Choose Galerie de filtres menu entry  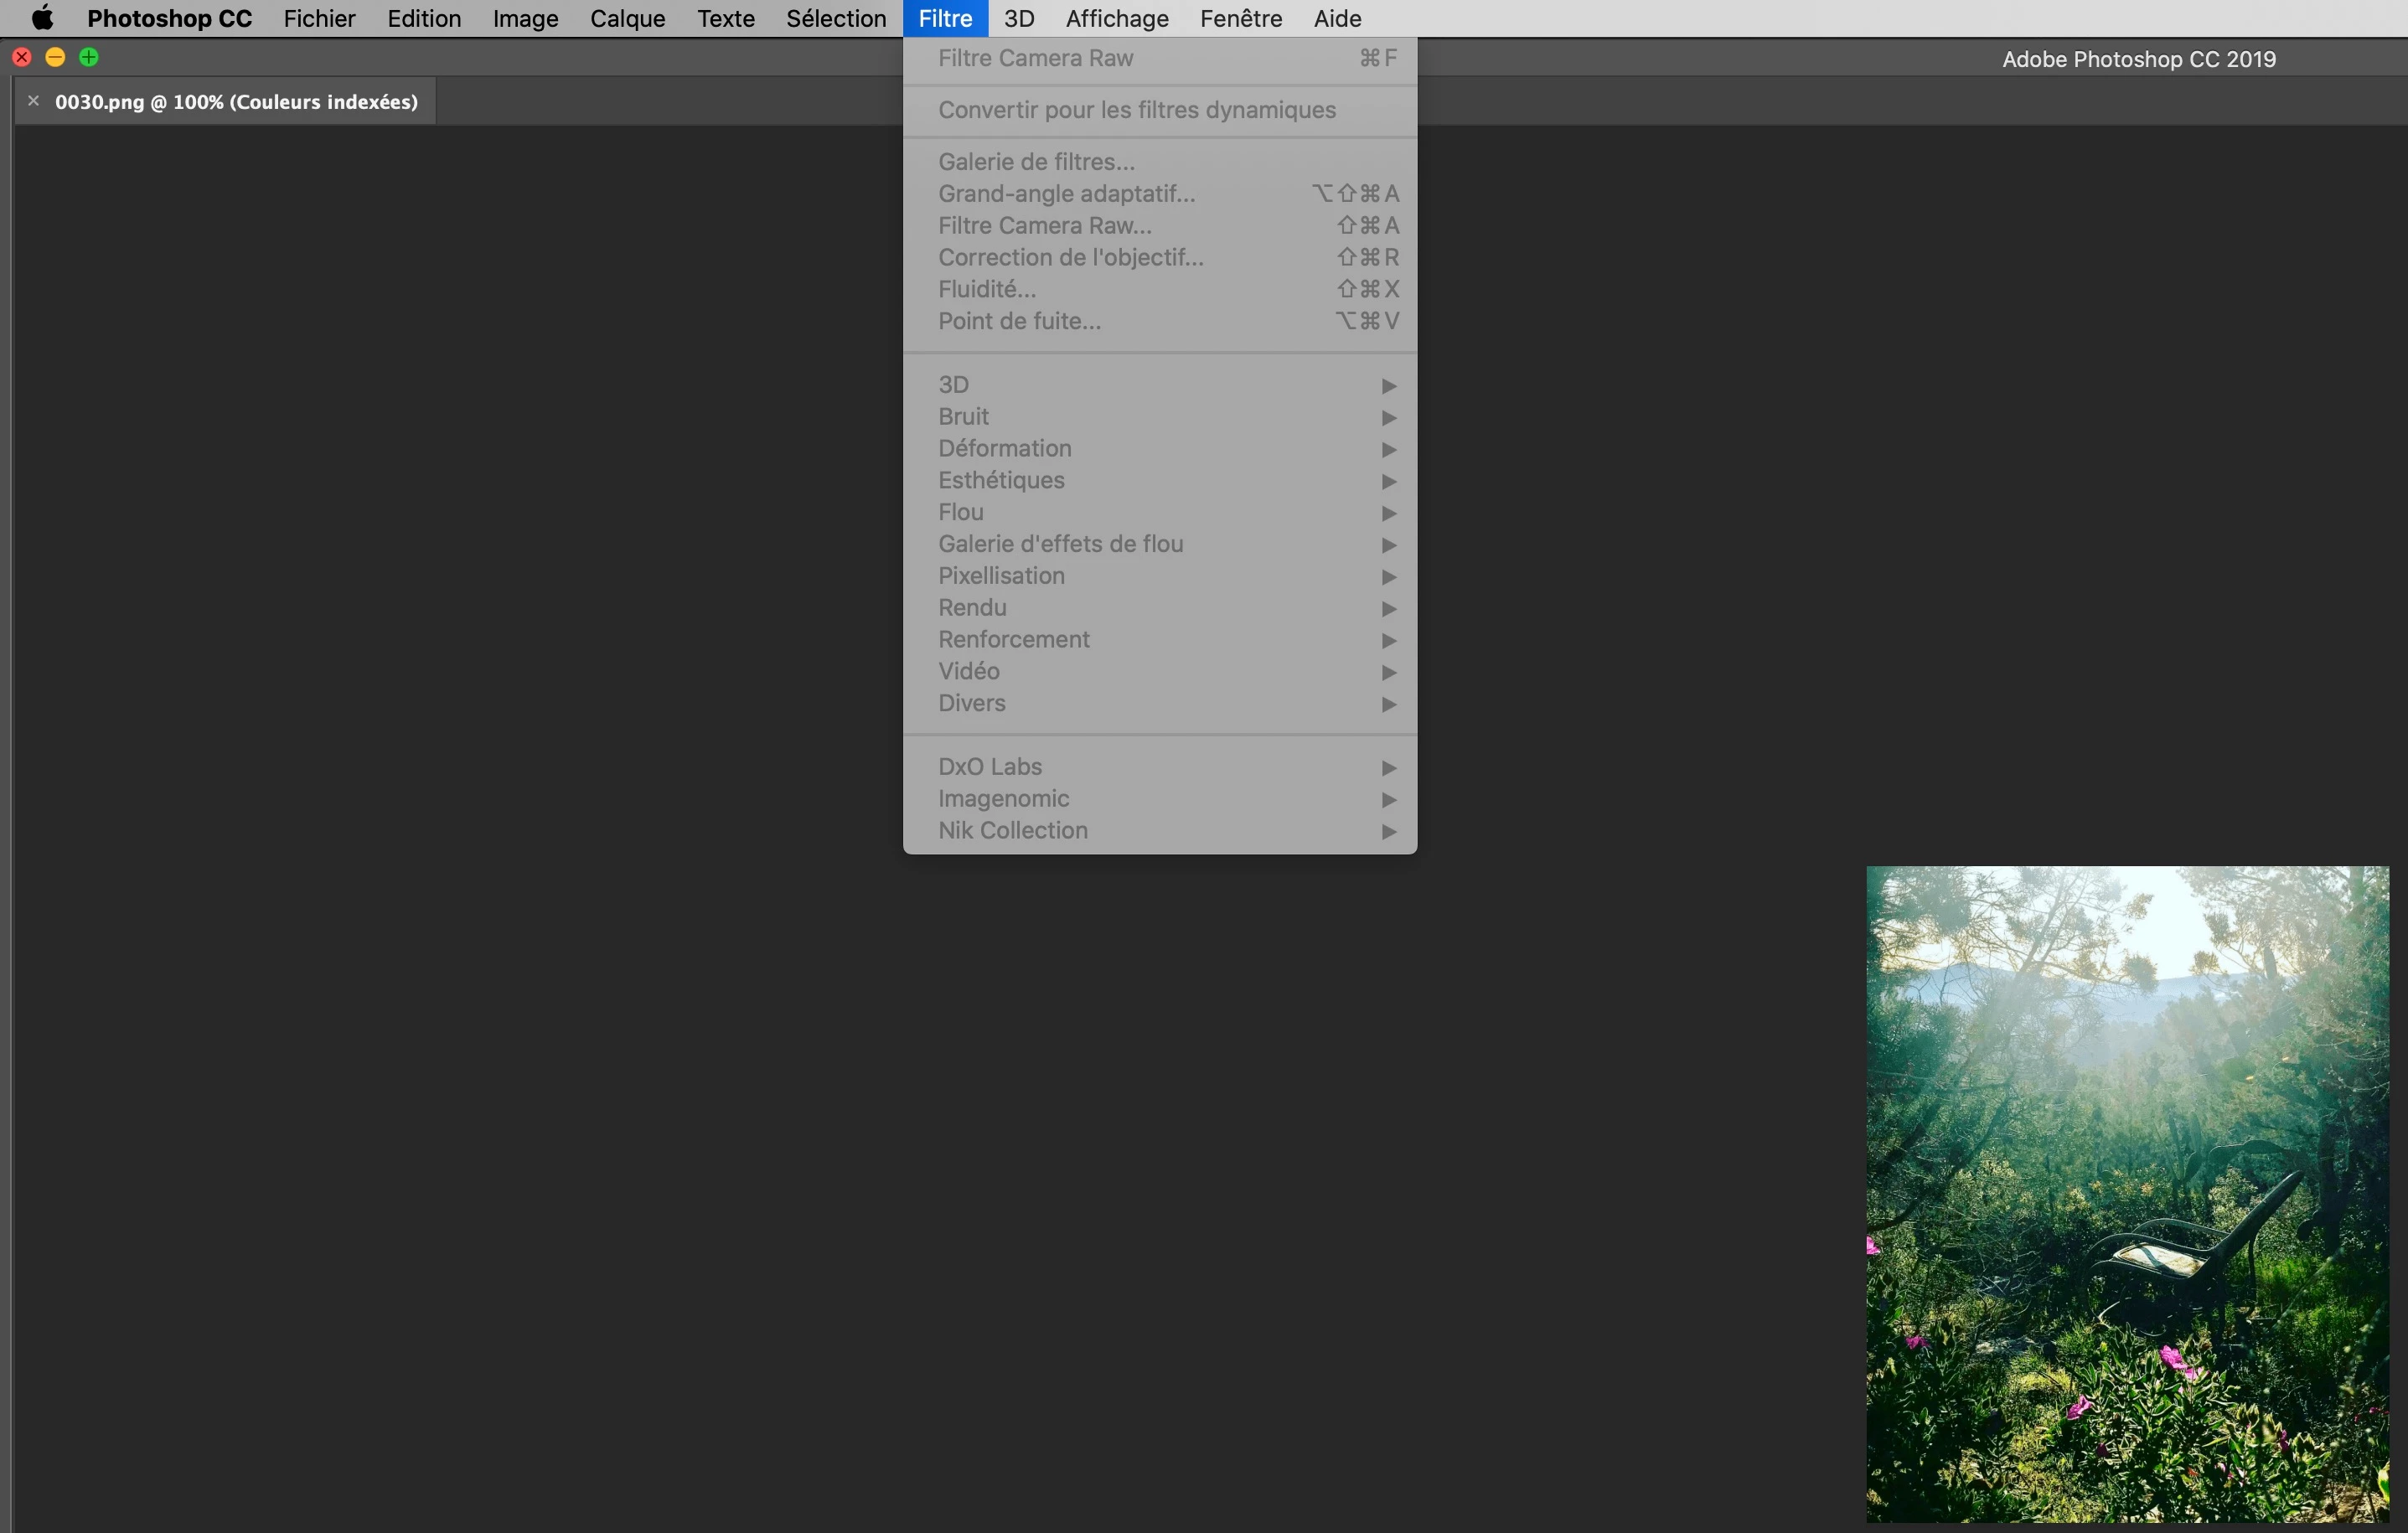1036,161
